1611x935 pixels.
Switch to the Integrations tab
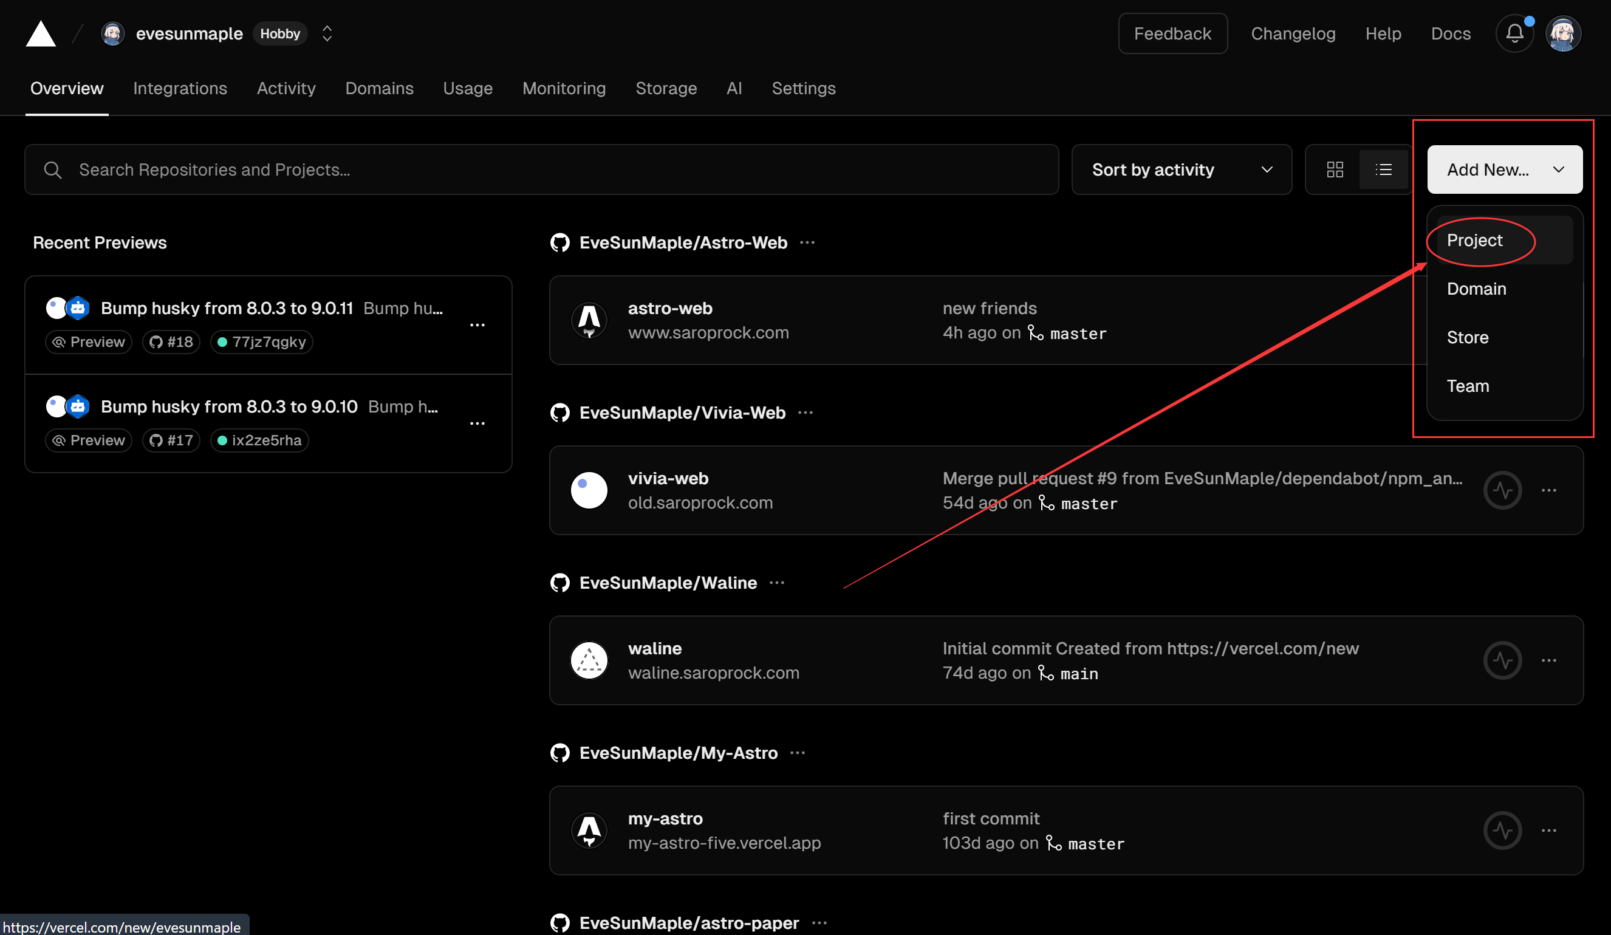pos(180,88)
